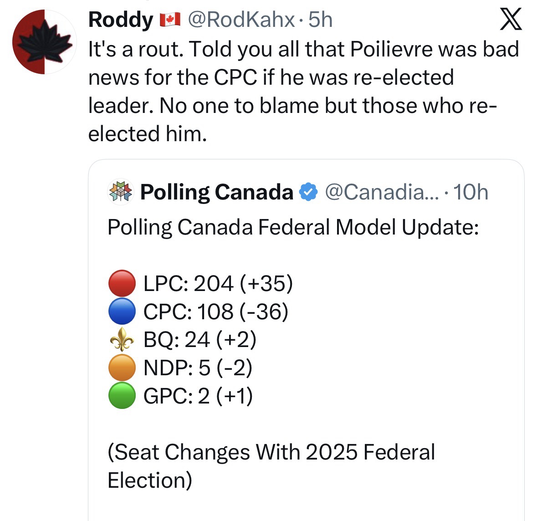The height and width of the screenshot is (521, 537).
Task: Open the Polling Canada account name
Action: 217,192
